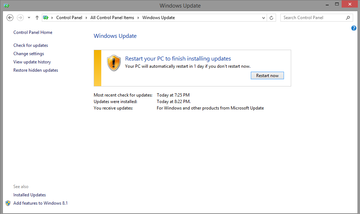This screenshot has width=360, height=214.
Task: Close the Windows Update window
Action: click(x=350, y=4)
